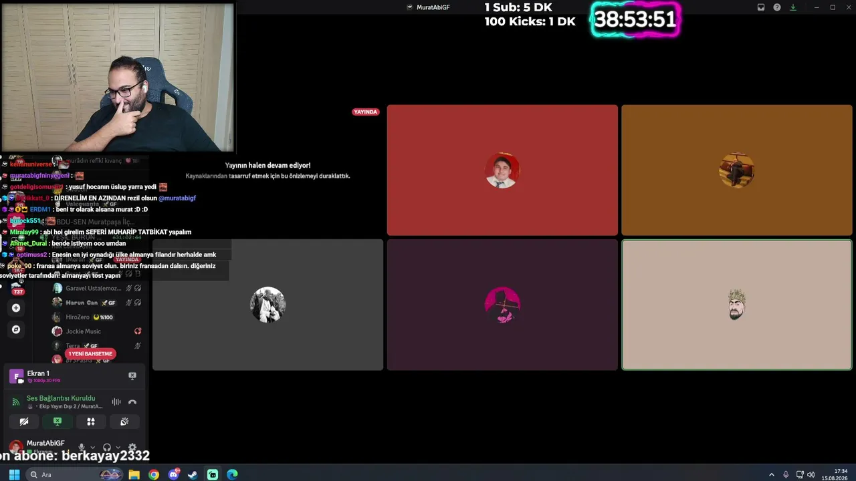
Task: Open Discord from the taskbar
Action: (174, 474)
